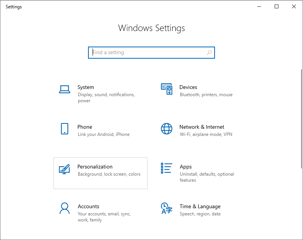This screenshot has height=240, width=303.
Task: Click the Accounts person icon
Action: (x=65, y=209)
